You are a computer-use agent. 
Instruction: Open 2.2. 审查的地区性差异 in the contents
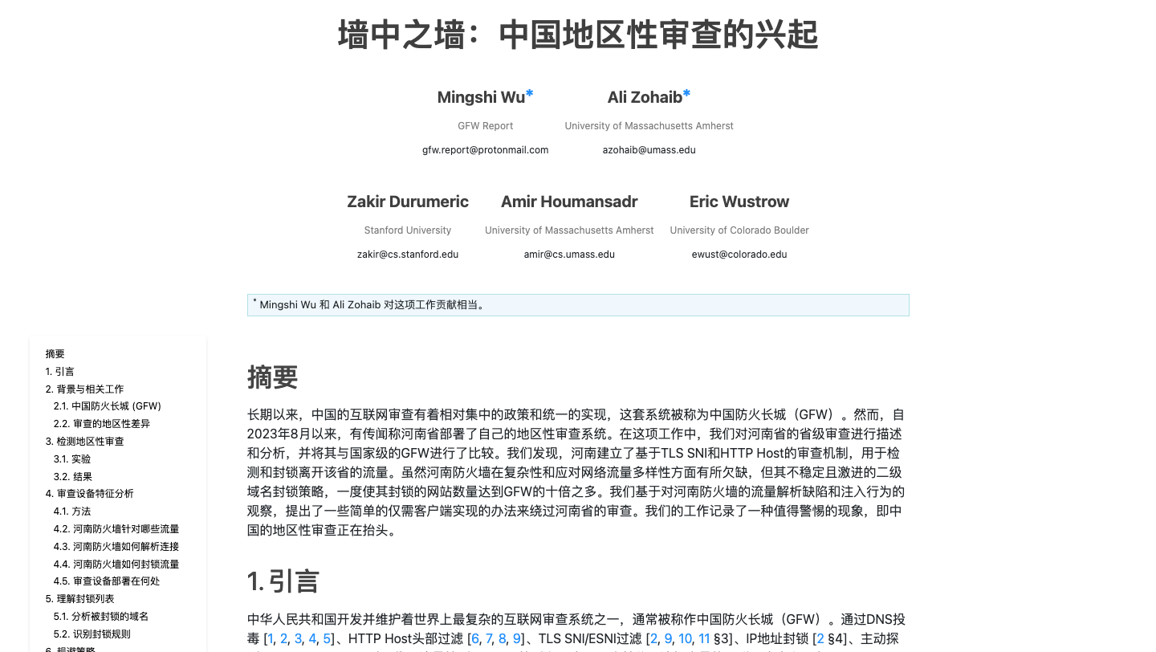click(x=101, y=424)
